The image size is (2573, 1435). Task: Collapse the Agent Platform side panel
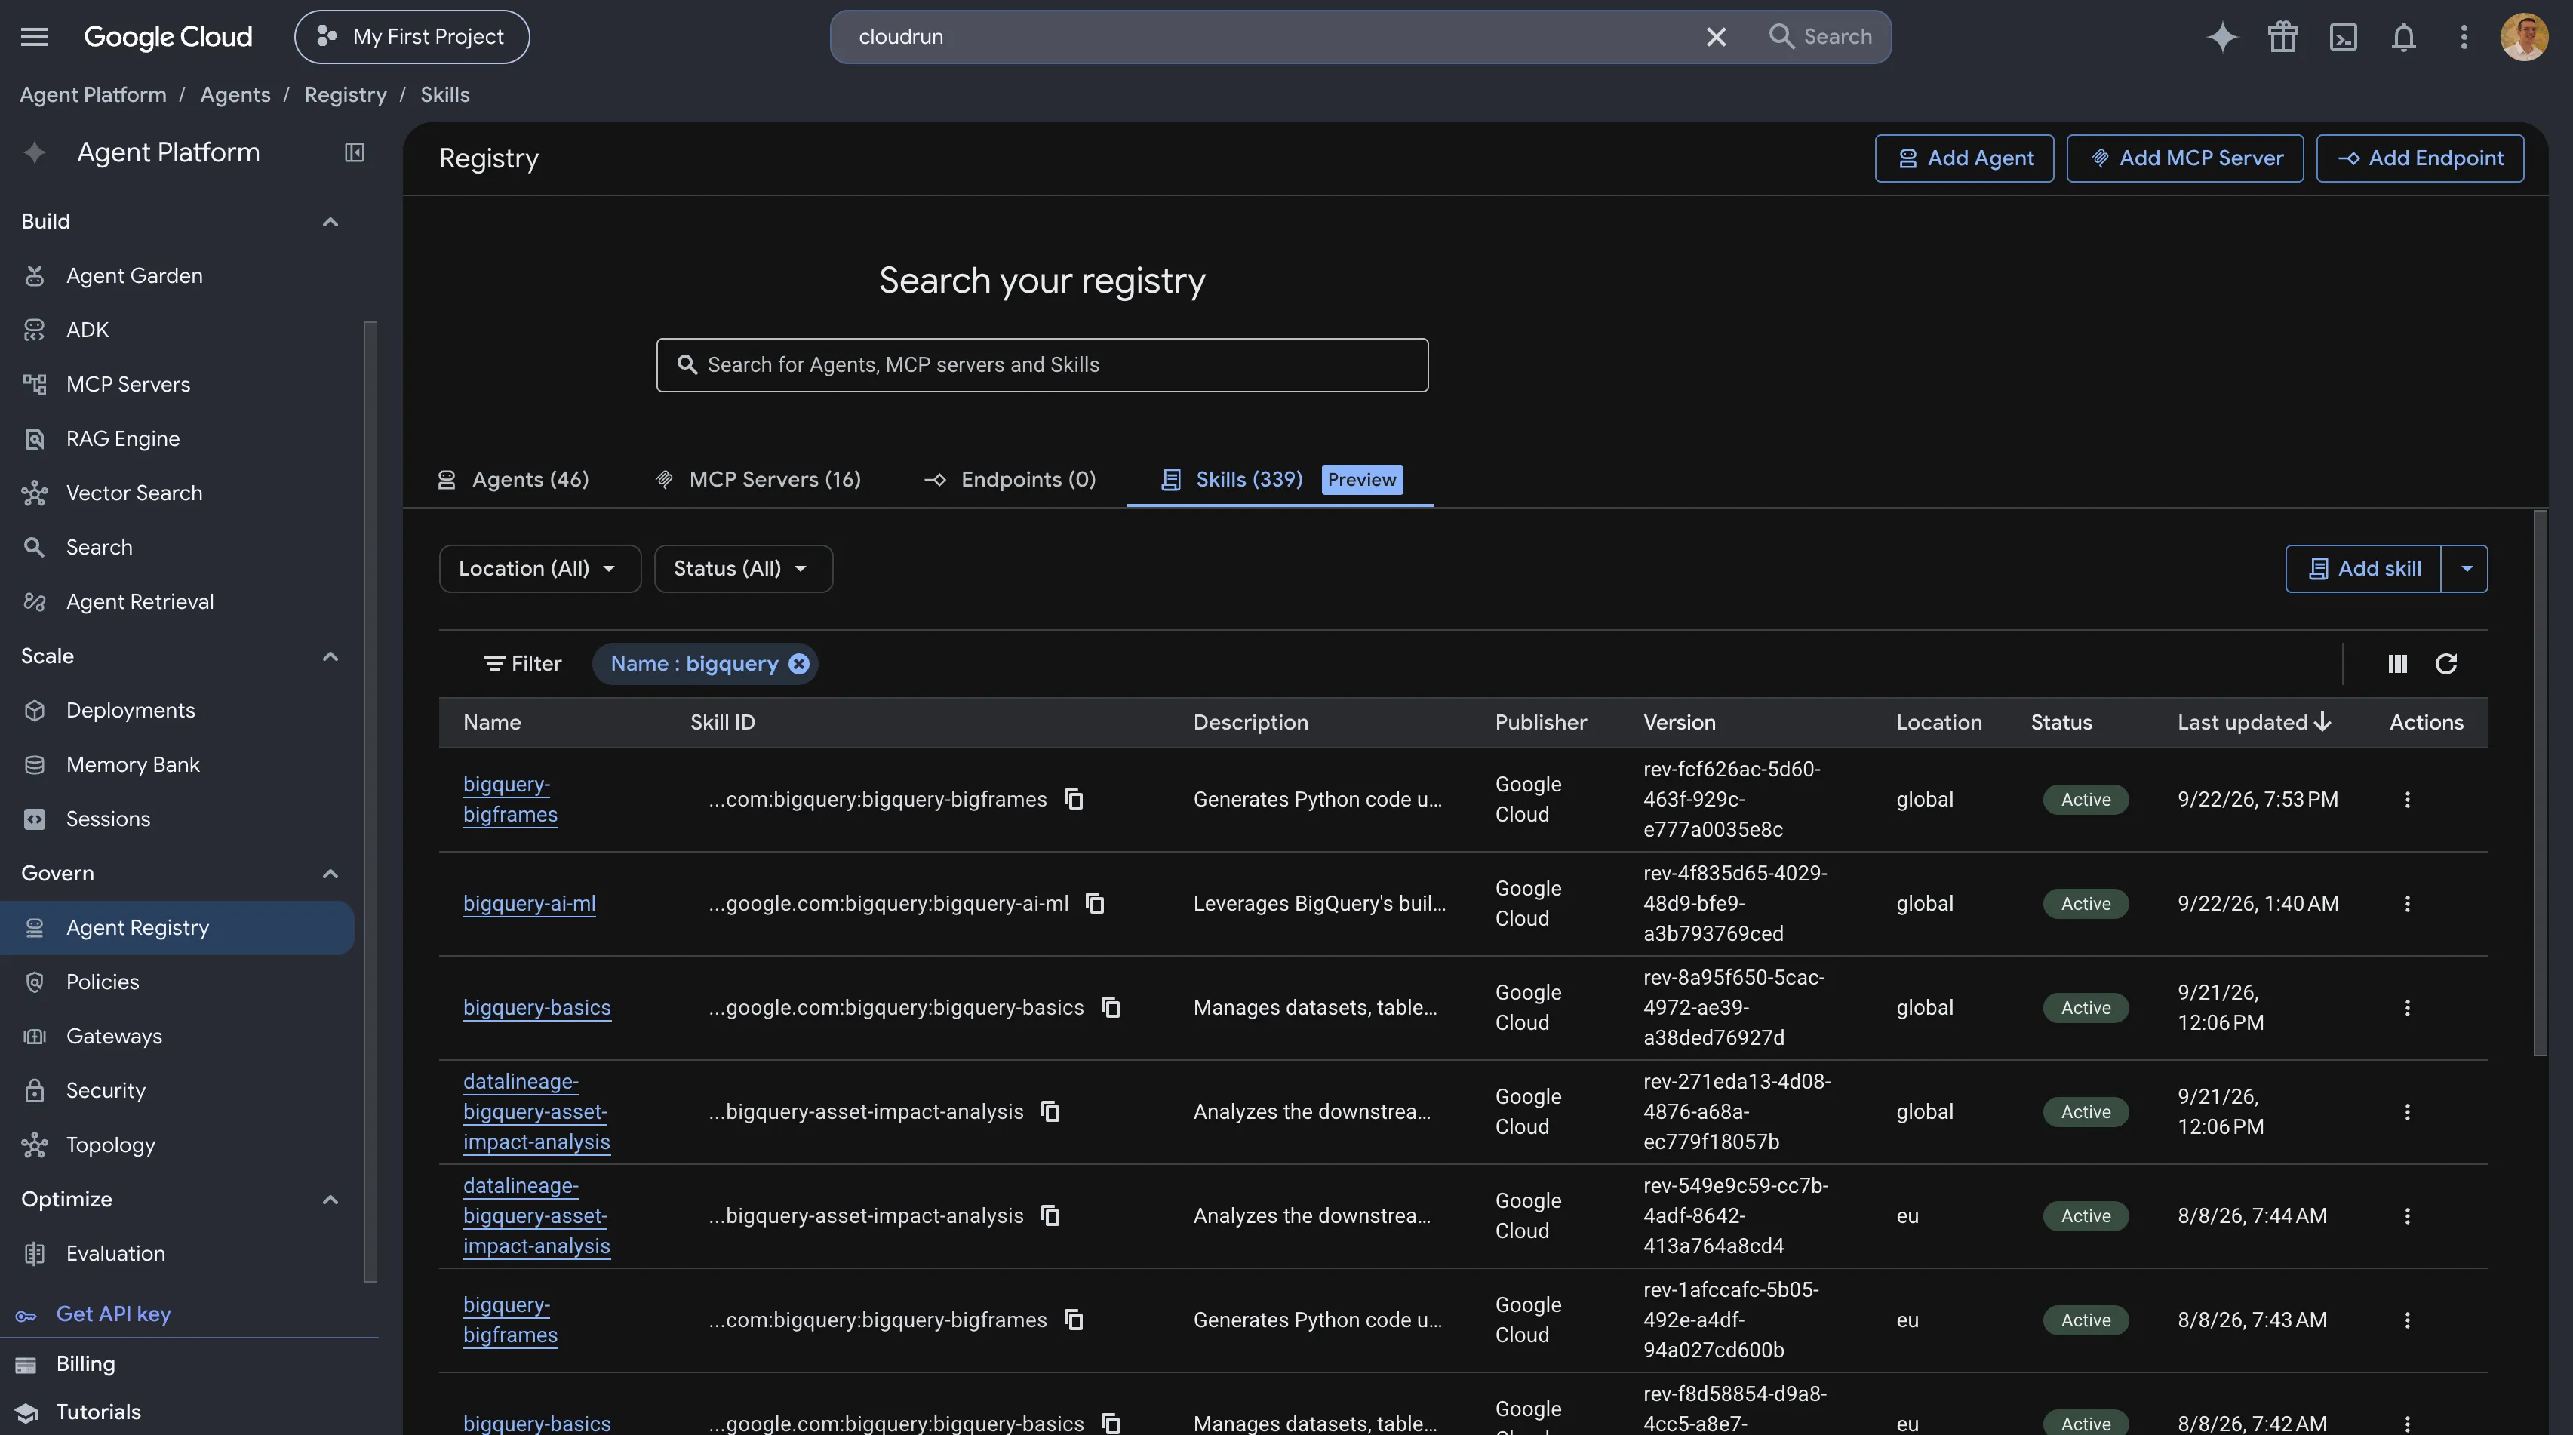pyautogui.click(x=355, y=153)
